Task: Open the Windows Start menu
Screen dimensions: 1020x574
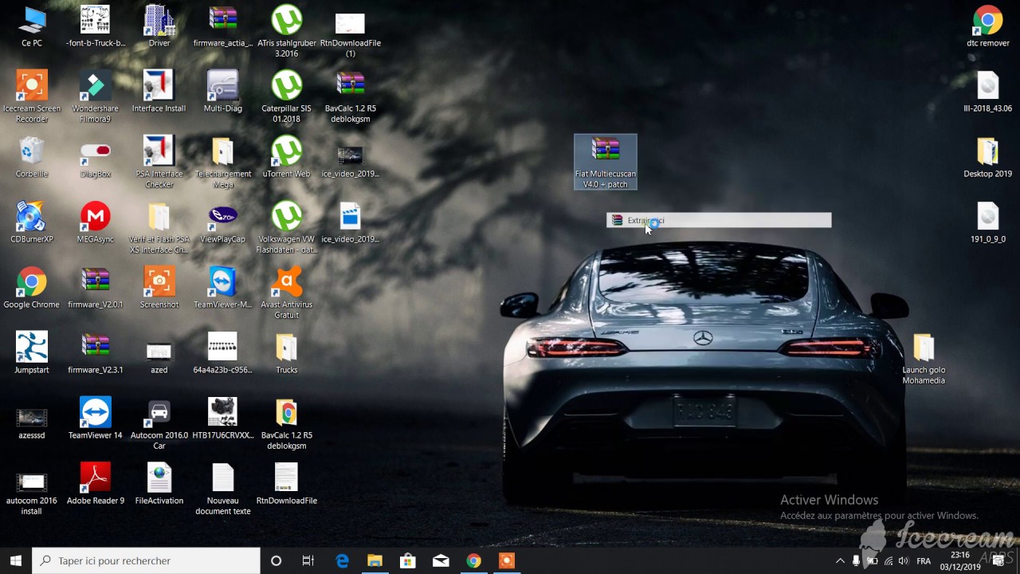Action: point(16,560)
